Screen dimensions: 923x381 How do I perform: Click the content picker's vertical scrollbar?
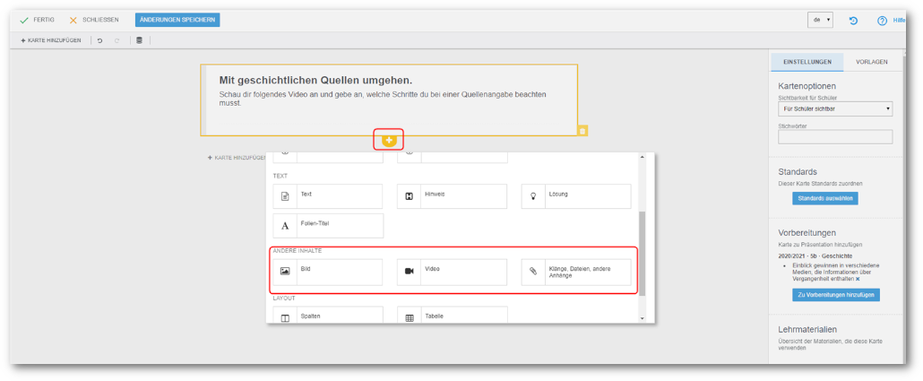click(x=642, y=252)
